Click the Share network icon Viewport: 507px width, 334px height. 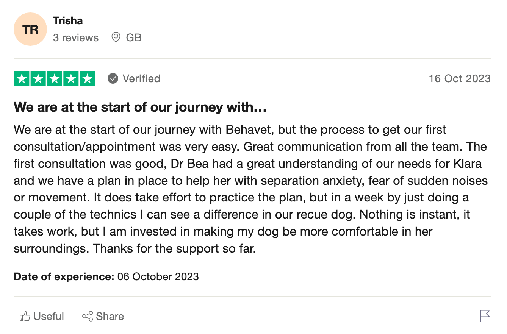[88, 317]
